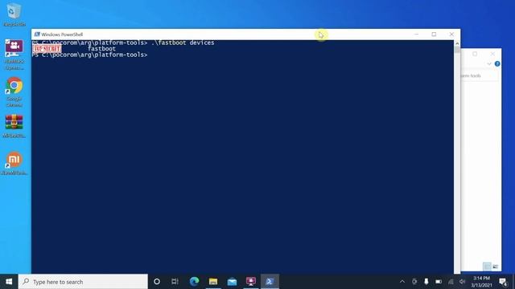Launch Google Chrome from desktop

(14, 92)
